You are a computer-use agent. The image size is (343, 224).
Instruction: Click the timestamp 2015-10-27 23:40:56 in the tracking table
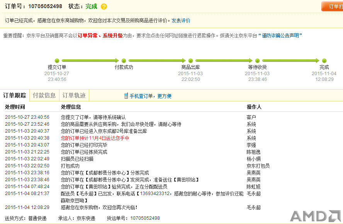(x=27, y=117)
